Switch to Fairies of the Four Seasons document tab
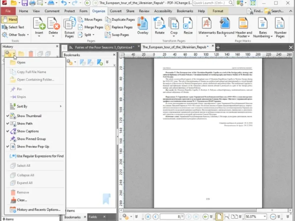 [x=103, y=48]
